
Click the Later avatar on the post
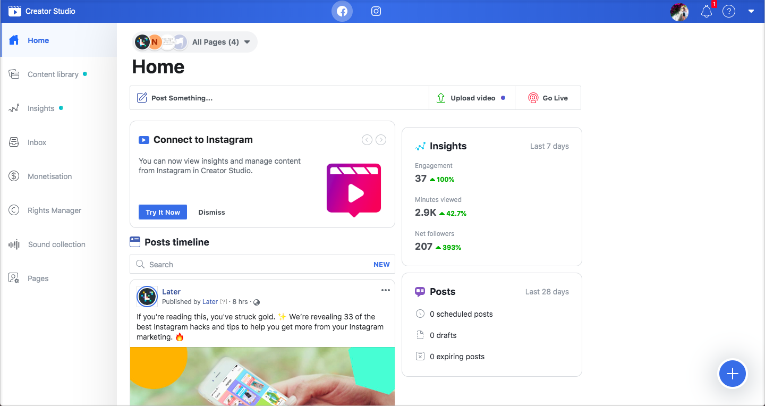tap(147, 297)
